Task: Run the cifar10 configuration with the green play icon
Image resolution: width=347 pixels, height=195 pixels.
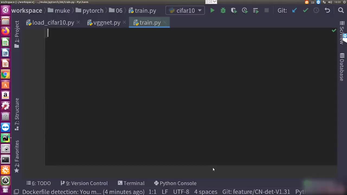Action: click(x=212, y=11)
